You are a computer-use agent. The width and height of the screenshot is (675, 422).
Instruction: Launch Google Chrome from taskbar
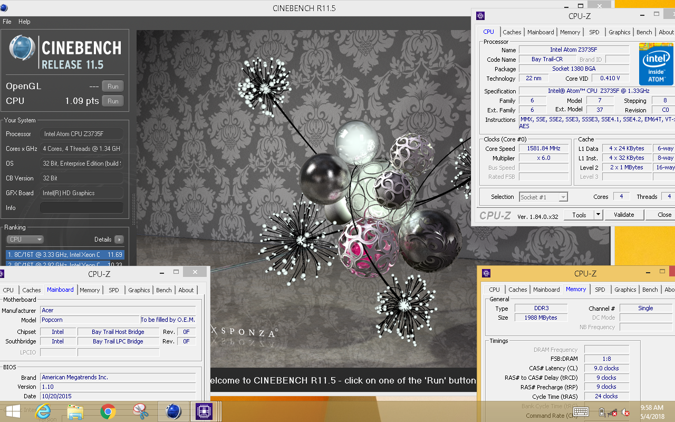point(108,411)
